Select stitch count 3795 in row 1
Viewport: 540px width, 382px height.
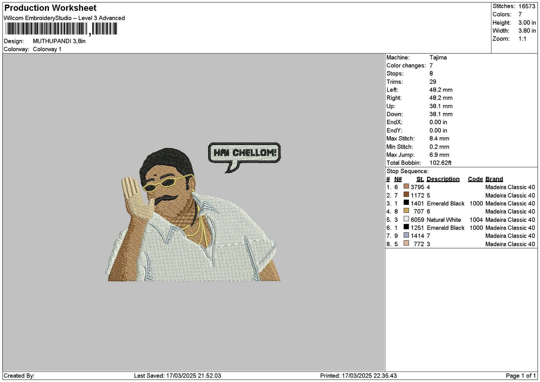417,187
